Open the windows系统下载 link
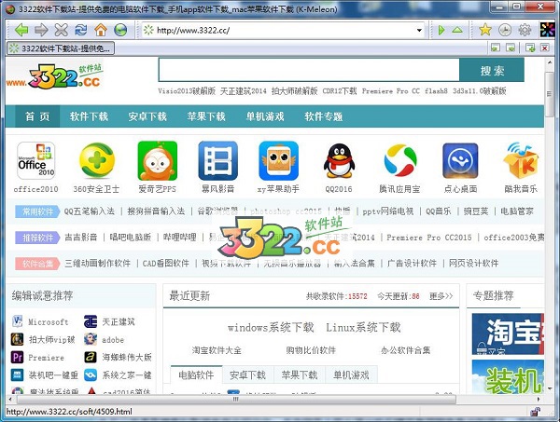 pos(271,327)
